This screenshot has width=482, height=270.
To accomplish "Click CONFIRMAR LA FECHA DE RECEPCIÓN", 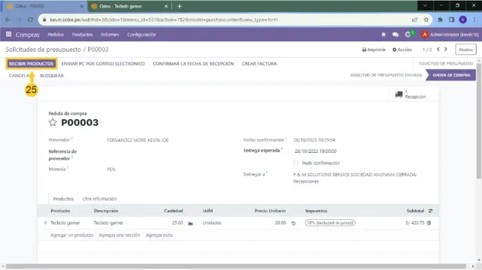I will point(193,64).
